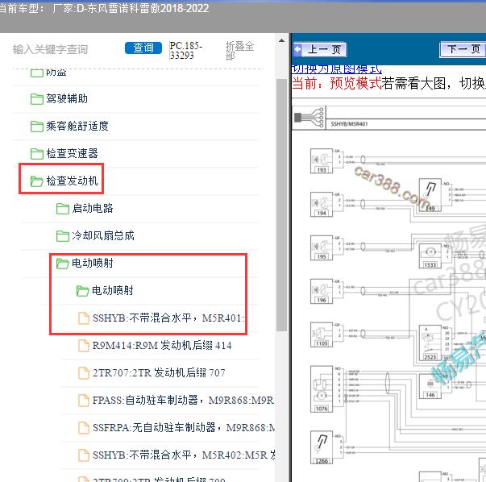Select 检查变速器 tree item
This screenshot has height=482, width=486.
pyautogui.click(x=72, y=153)
